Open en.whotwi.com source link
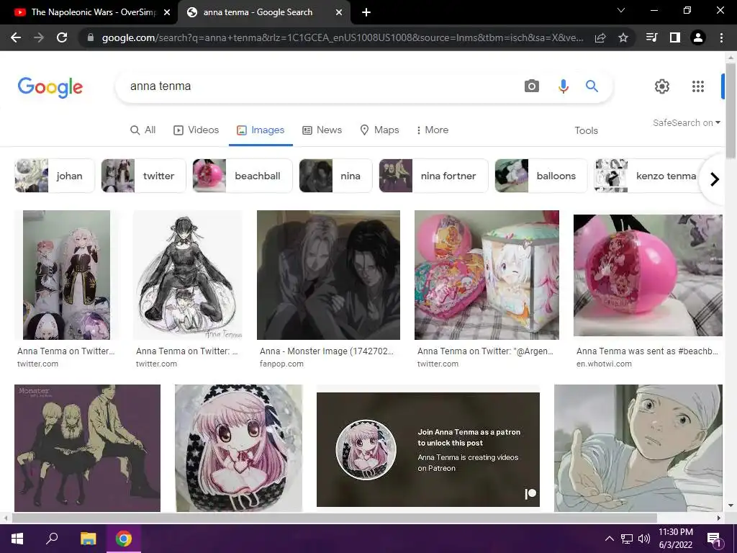 604,364
